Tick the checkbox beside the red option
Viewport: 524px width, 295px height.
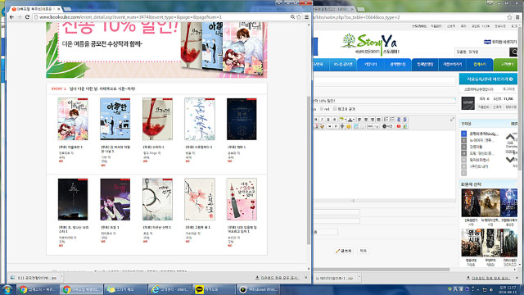pyautogui.click(x=335, y=109)
